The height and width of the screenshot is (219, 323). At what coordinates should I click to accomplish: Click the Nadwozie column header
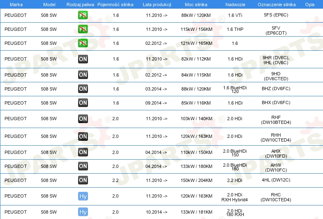(235, 5)
